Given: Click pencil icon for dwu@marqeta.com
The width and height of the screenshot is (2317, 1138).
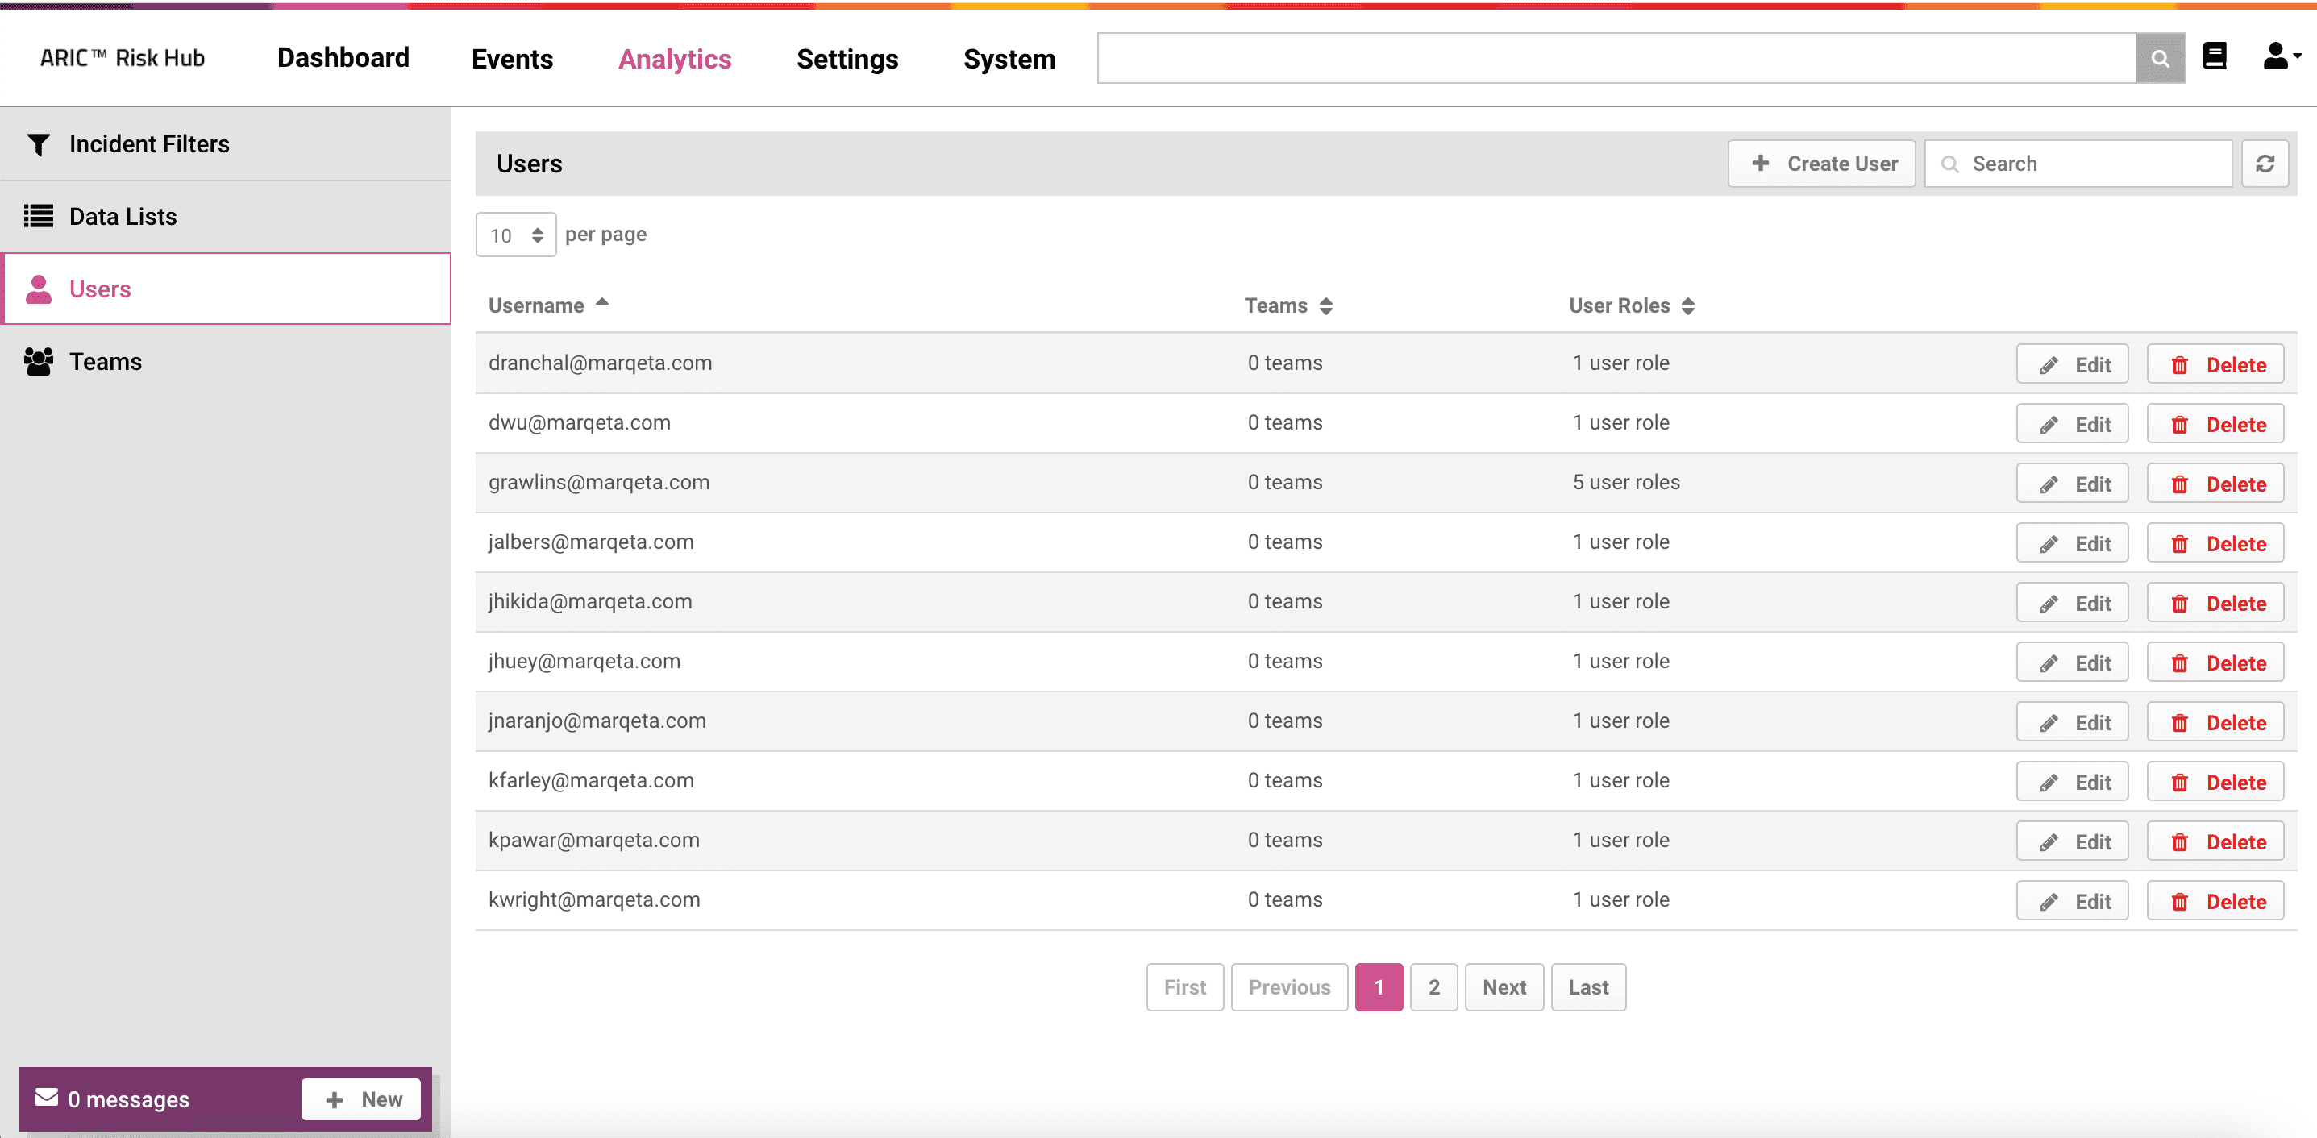Looking at the screenshot, I should pos(2048,426).
